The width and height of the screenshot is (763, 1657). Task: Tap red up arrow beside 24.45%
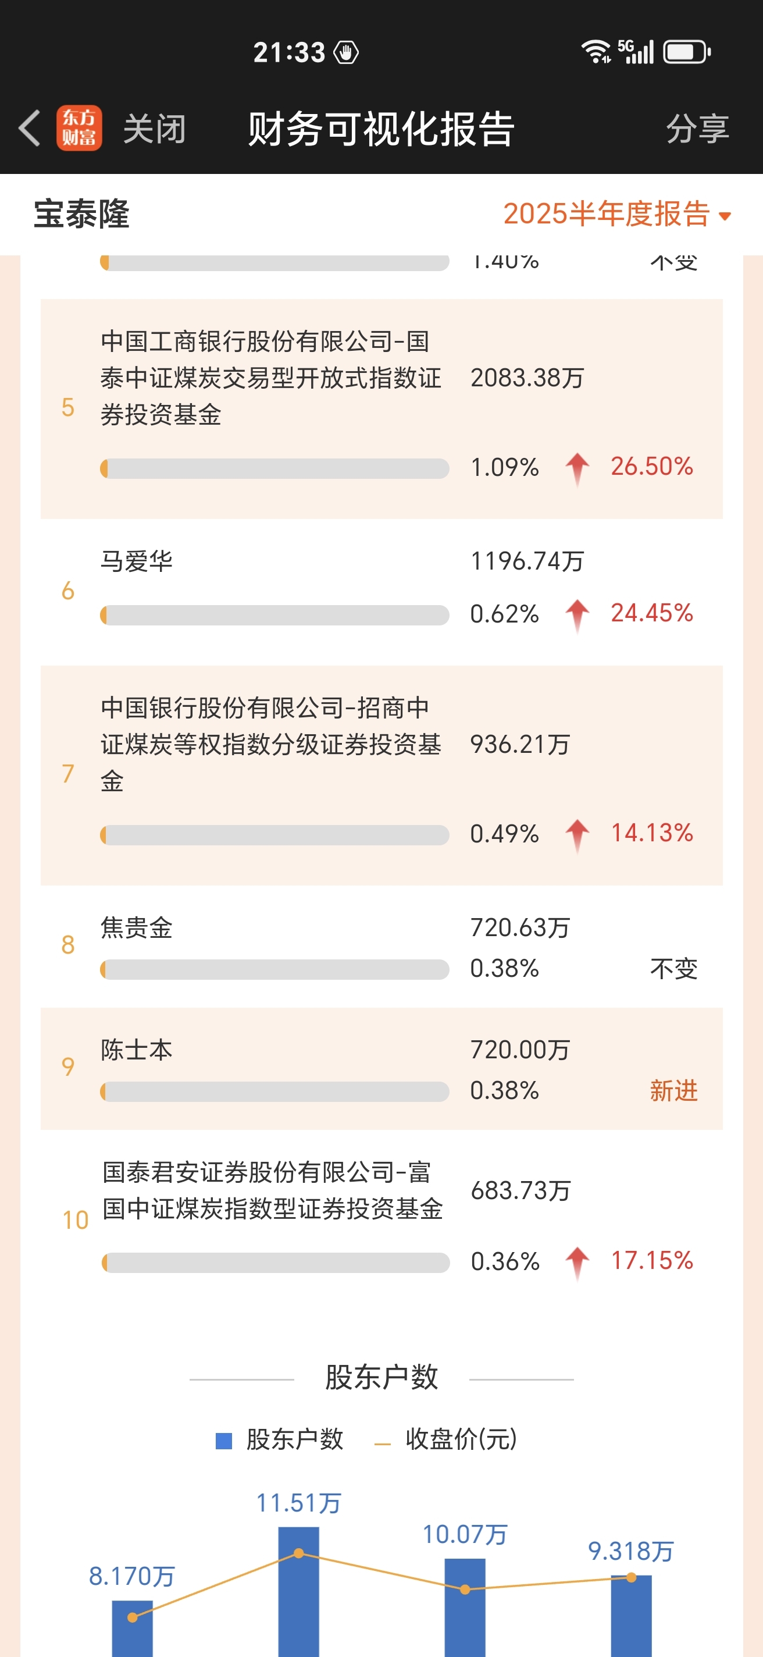point(577,615)
